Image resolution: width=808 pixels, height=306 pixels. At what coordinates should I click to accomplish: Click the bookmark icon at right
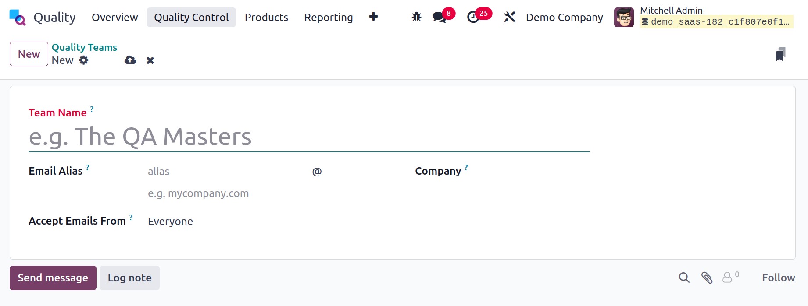(x=780, y=54)
